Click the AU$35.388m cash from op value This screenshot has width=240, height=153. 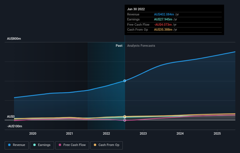click(163, 30)
